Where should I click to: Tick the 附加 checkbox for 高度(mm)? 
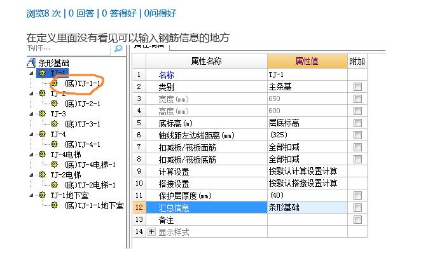pos(357,111)
